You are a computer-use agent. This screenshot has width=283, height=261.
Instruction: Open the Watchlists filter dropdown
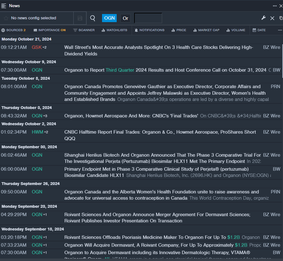point(114,30)
